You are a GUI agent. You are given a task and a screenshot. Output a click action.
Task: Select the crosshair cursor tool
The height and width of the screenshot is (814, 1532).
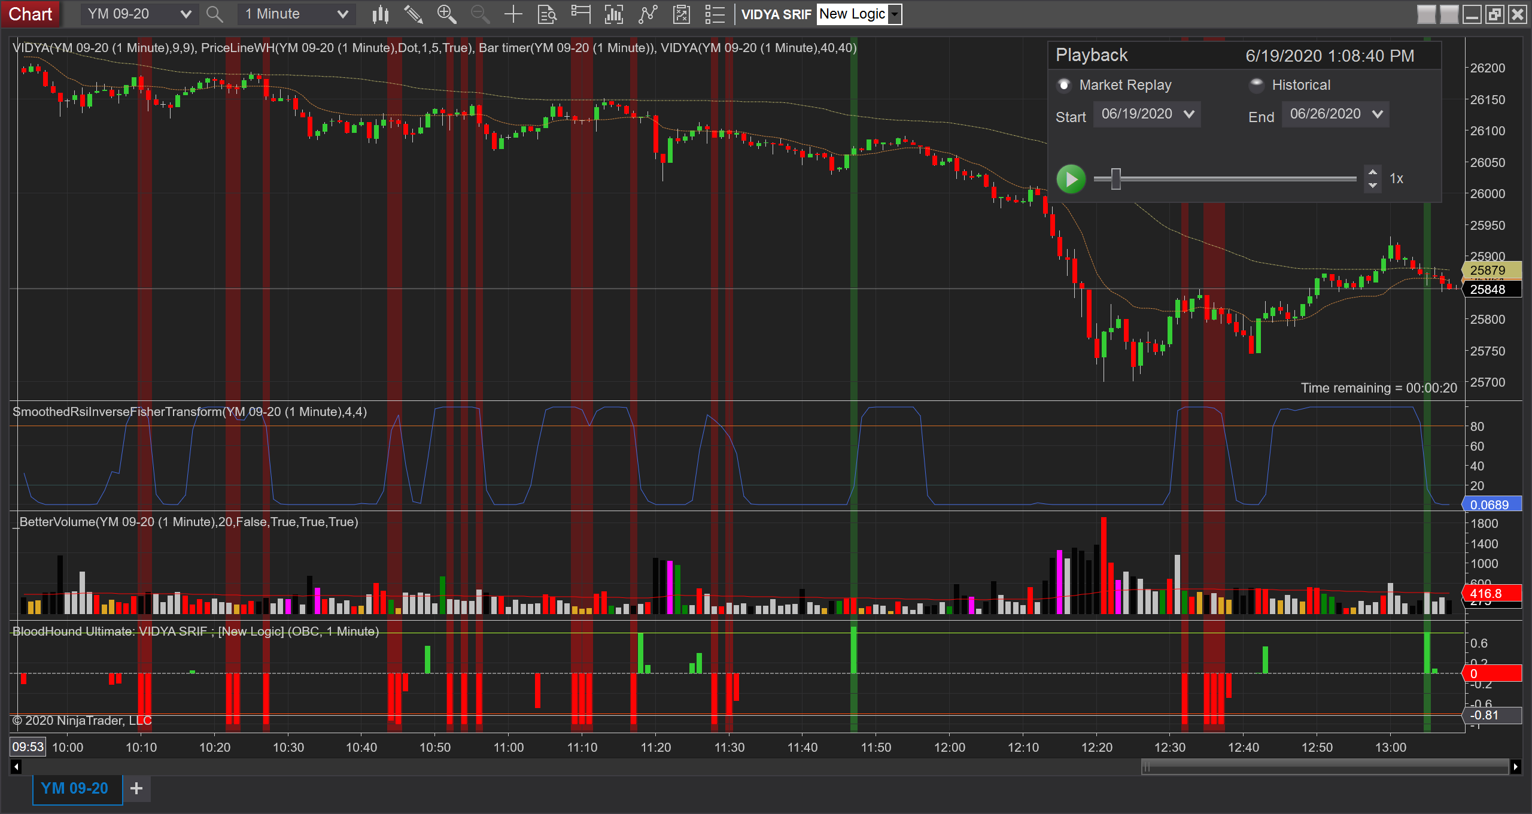[x=513, y=14]
